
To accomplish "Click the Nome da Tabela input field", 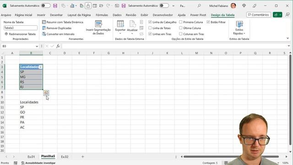I will coord(20,28).
